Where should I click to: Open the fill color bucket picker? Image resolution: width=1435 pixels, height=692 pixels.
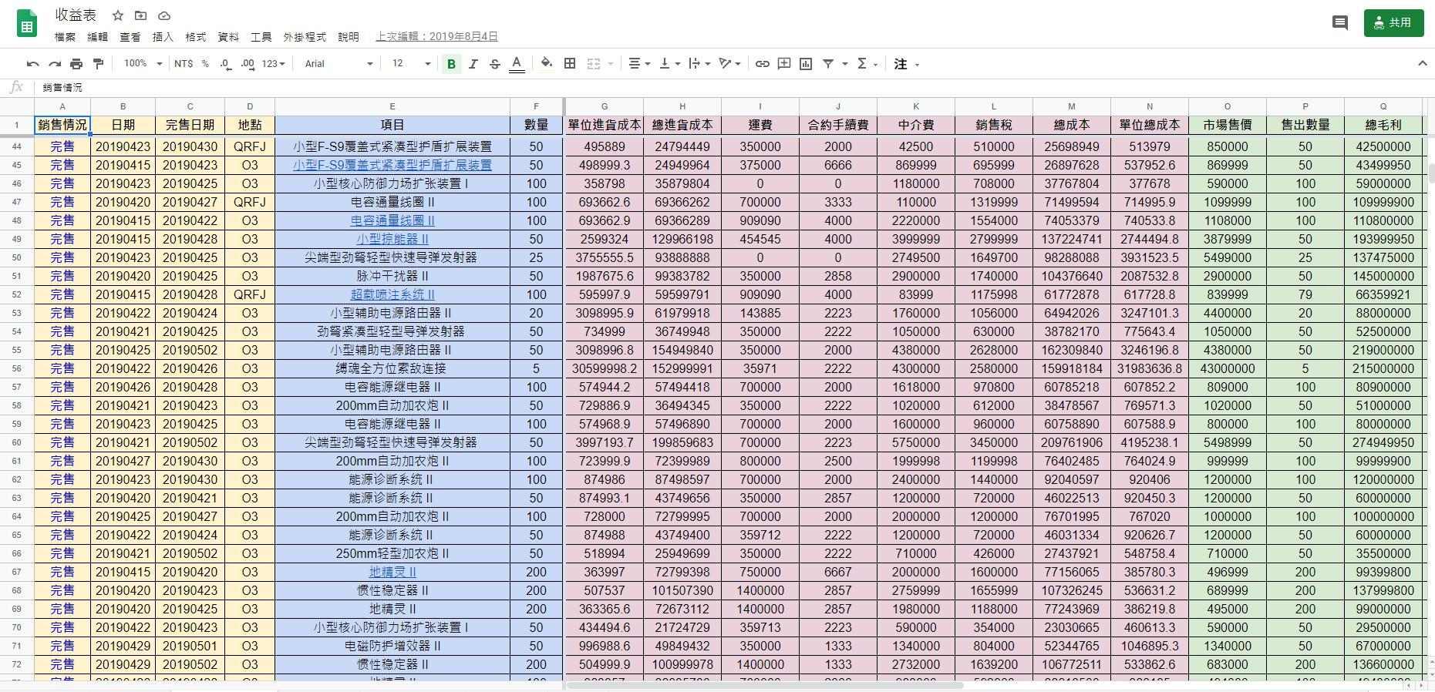[547, 64]
